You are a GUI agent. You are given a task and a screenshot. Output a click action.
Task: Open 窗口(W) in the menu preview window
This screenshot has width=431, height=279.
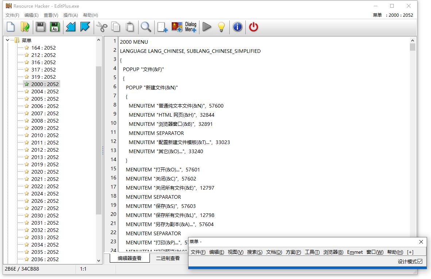tap(375, 252)
